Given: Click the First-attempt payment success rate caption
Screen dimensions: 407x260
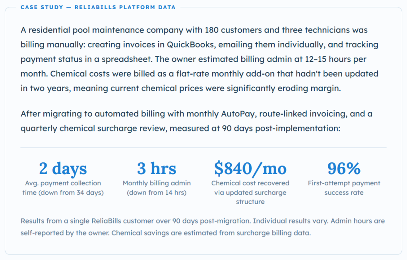Looking at the screenshot, I should point(344,188).
